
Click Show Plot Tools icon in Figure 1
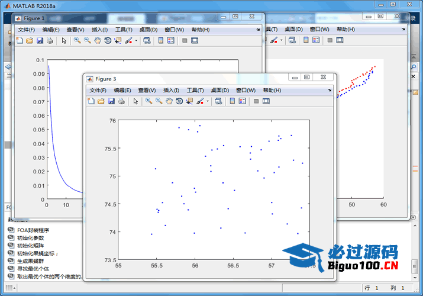pyautogui.click(x=195, y=40)
